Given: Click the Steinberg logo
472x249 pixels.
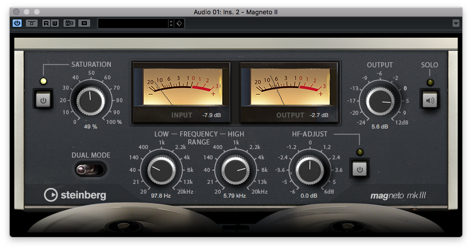Looking at the screenshot, I should [x=75, y=195].
